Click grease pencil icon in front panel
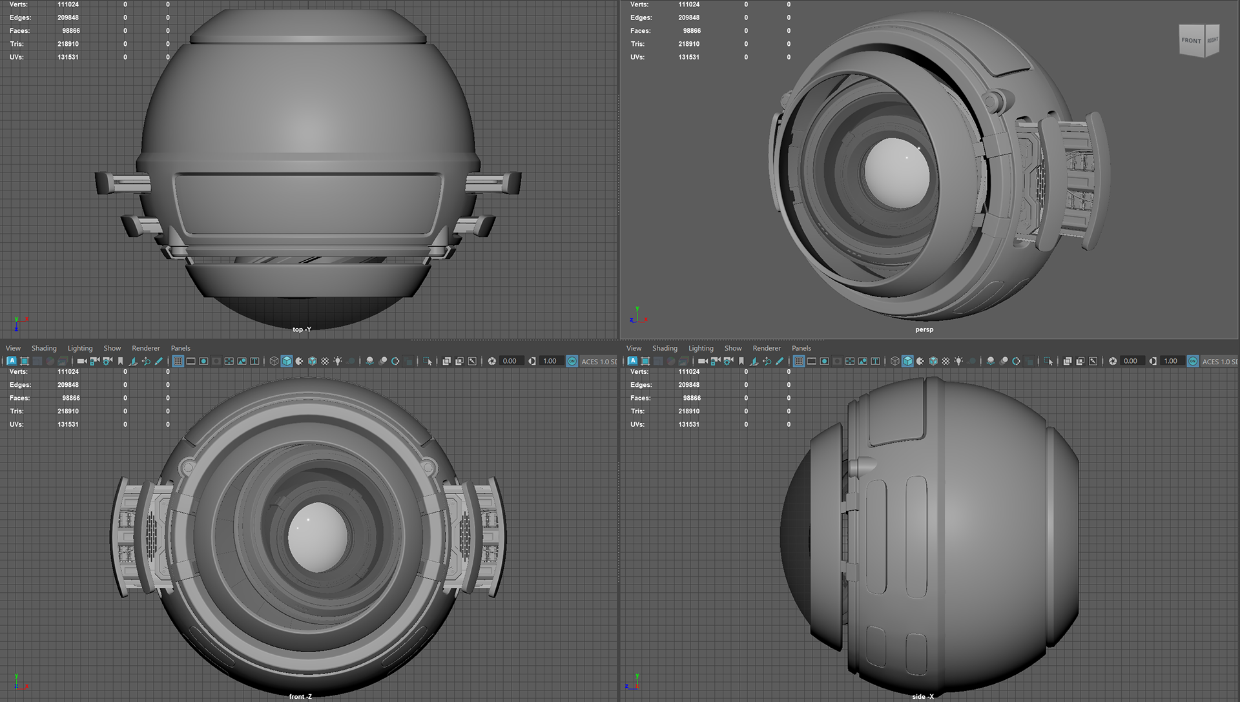1240x702 pixels. click(159, 361)
